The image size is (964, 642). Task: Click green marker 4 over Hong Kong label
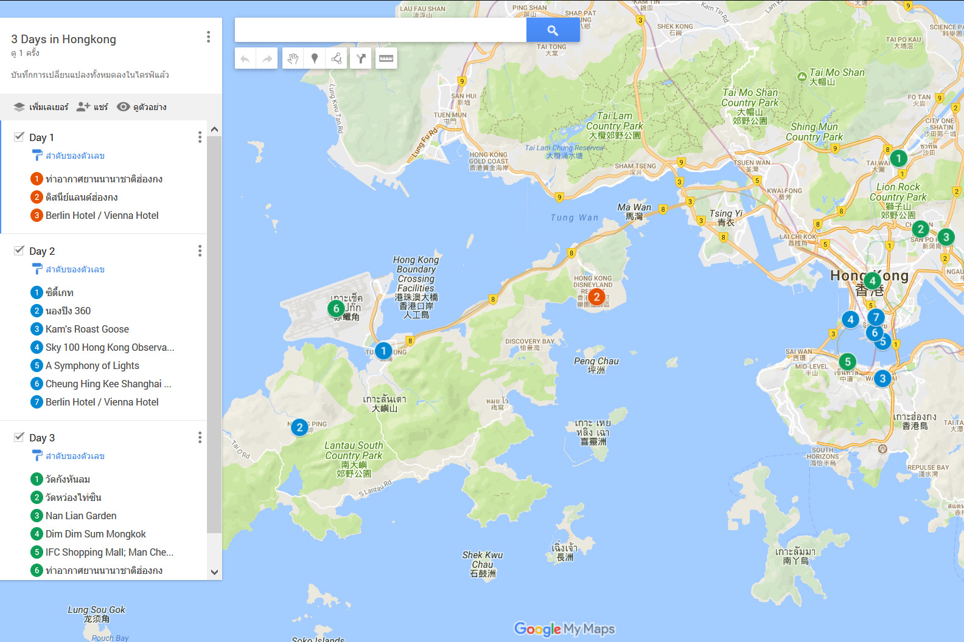872,281
